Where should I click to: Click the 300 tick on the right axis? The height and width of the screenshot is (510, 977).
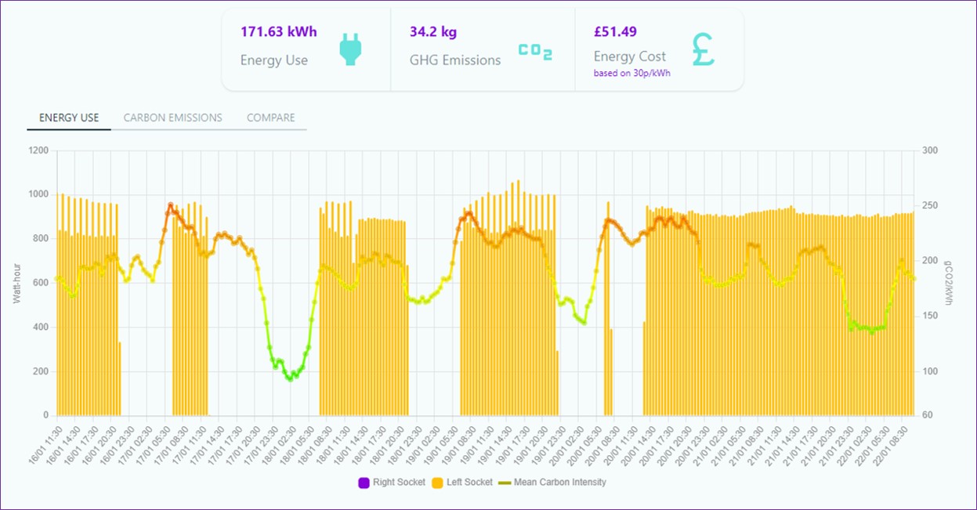click(x=931, y=150)
